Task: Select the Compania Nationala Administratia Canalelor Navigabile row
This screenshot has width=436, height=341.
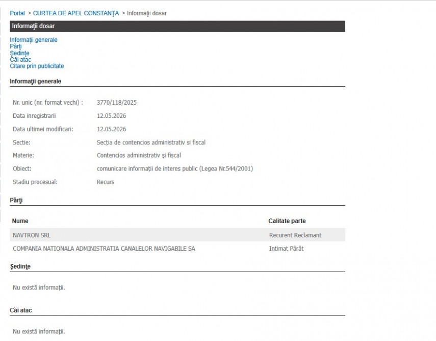Action: tap(177, 248)
